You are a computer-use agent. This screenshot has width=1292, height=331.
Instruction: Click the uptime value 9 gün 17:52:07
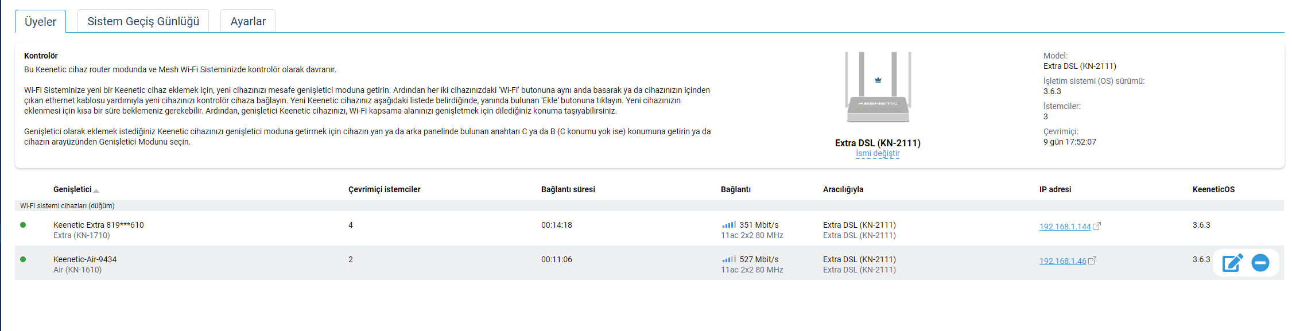1069,142
